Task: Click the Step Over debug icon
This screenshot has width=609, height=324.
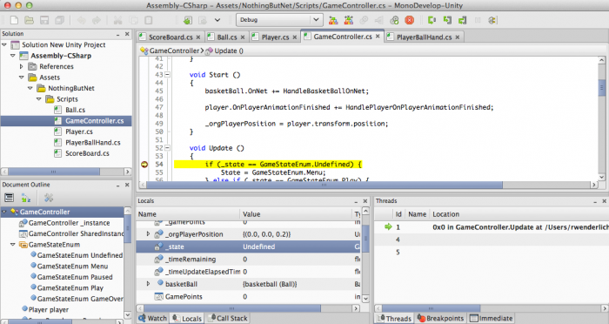Action: tap(432, 20)
